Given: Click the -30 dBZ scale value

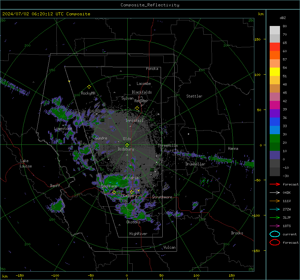Looking at the screenshot, I should (286, 176).
